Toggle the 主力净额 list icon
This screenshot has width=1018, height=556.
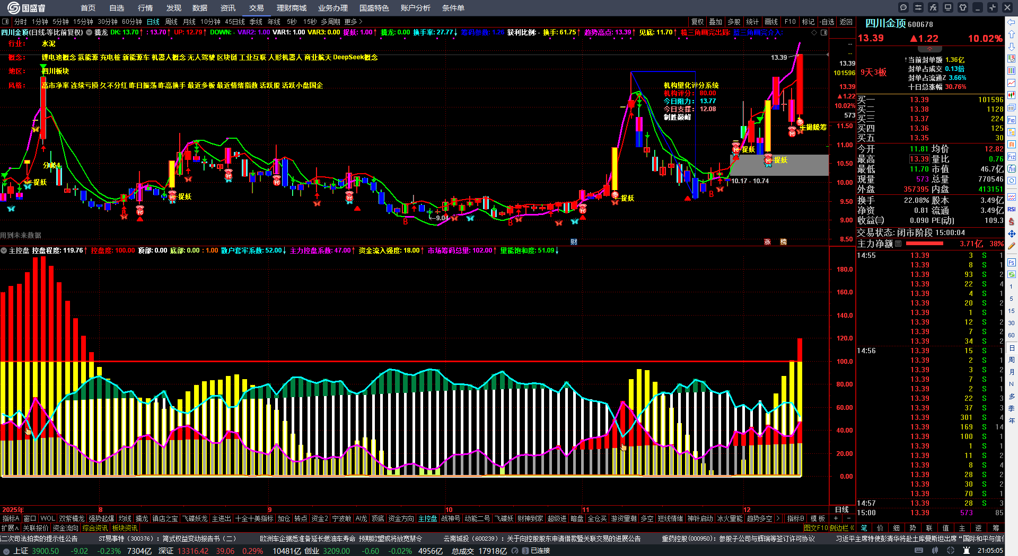click(x=898, y=244)
